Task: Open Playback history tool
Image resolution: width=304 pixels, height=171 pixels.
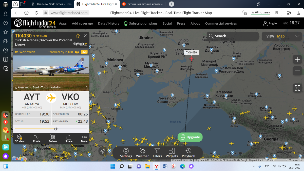Action: point(188,153)
